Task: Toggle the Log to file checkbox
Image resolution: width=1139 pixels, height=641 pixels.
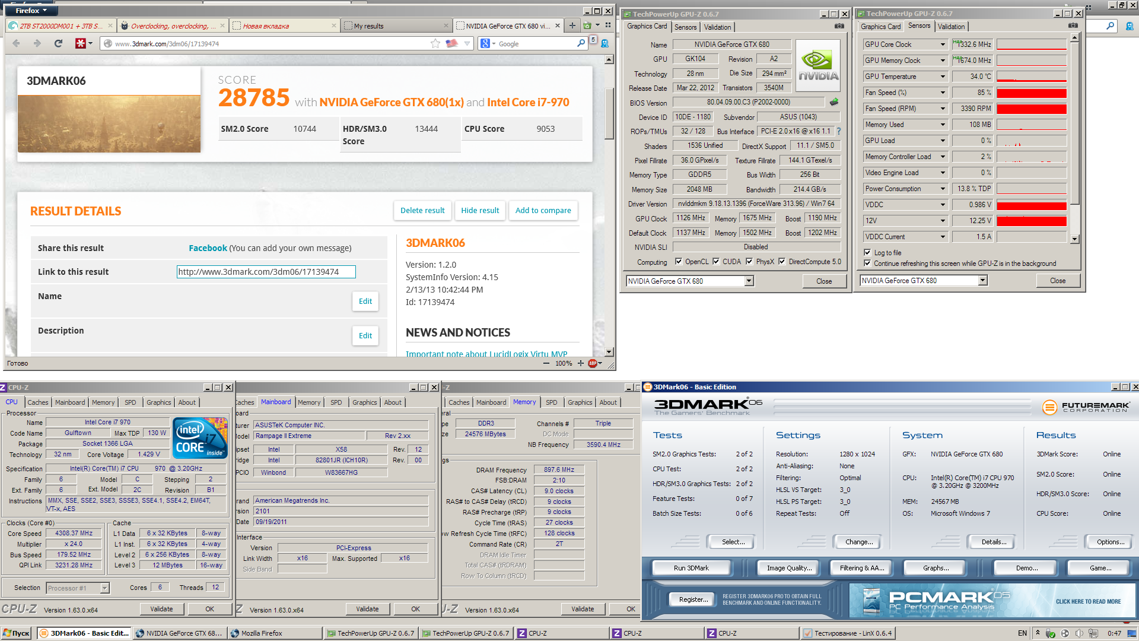Action: [867, 252]
